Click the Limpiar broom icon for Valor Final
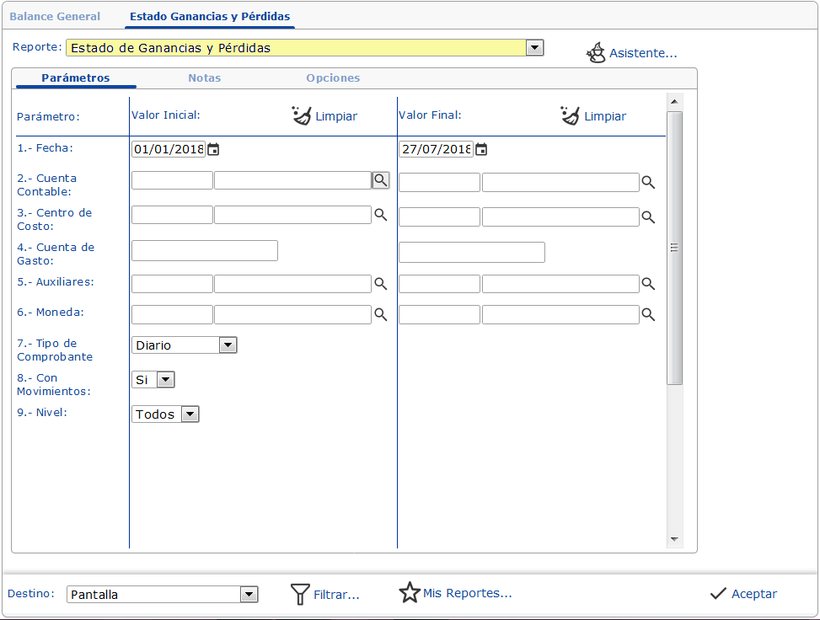 pos(570,115)
